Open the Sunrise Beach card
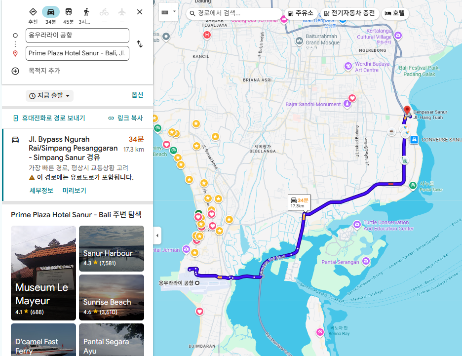Screen dimensions: 462x356 coord(112,297)
